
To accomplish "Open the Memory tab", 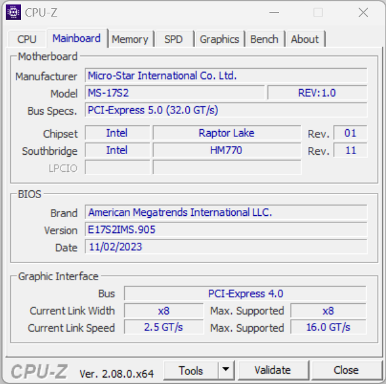I will point(130,39).
